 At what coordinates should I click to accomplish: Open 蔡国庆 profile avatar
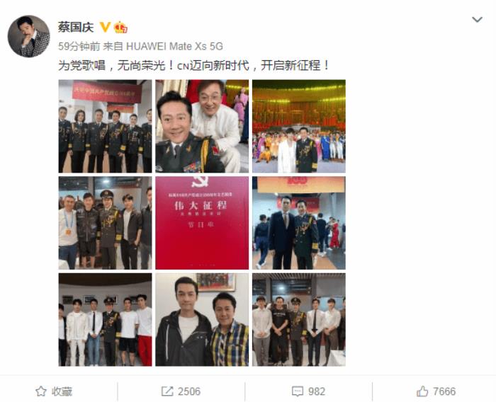(29, 36)
